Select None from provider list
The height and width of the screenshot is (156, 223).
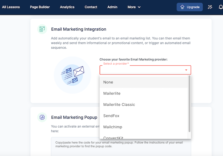144,82
